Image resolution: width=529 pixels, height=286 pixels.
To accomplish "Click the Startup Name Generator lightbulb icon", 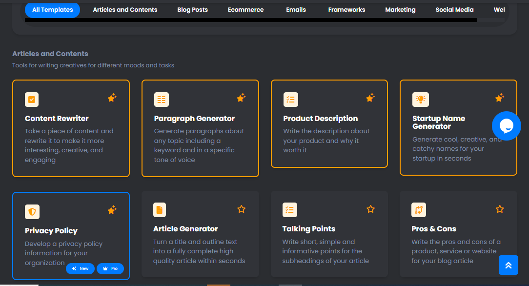I will pos(420,100).
